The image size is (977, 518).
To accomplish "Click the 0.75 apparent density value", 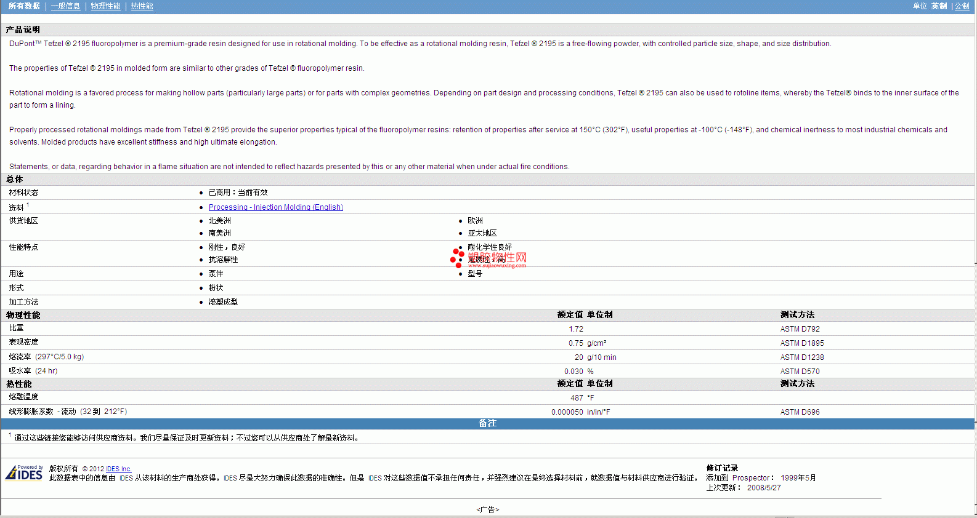I will tap(576, 343).
